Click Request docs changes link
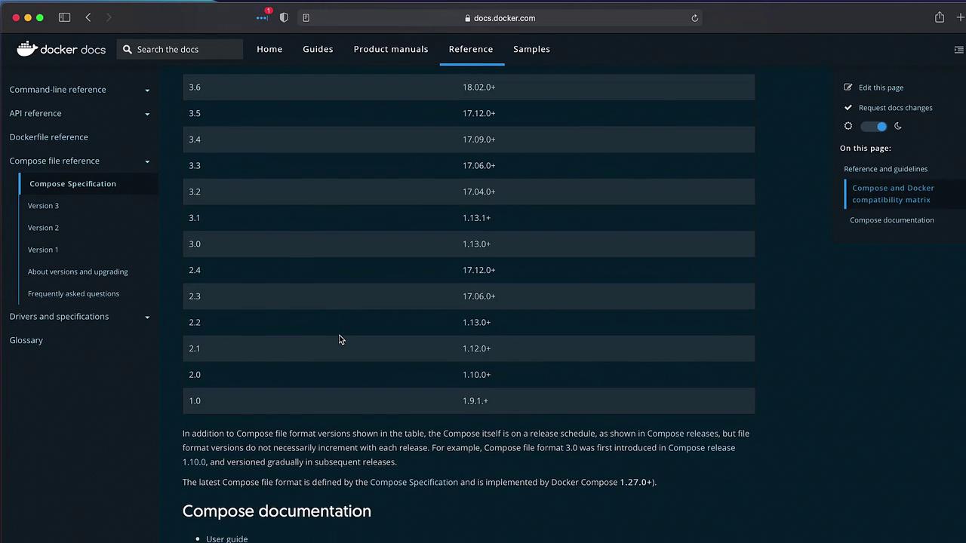Screen dimensions: 966x543 895,108
